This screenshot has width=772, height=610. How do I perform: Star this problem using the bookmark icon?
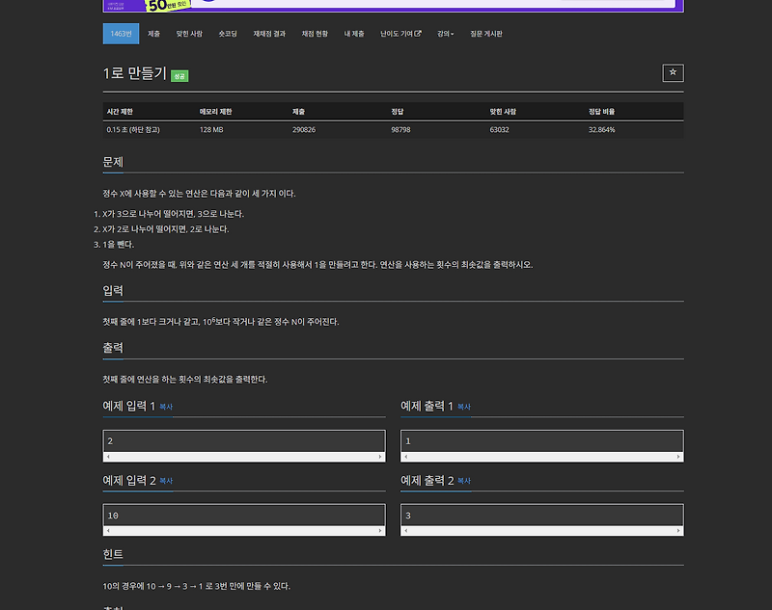click(673, 73)
